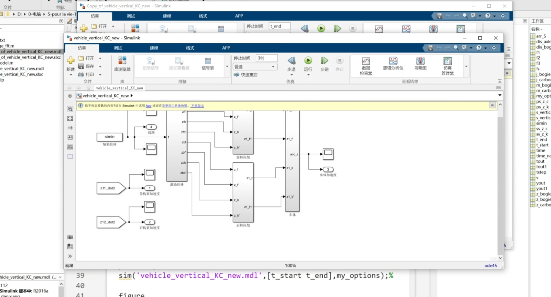Expand the results gallery arrow
551x297 pixels.
pyautogui.click(x=466, y=66)
